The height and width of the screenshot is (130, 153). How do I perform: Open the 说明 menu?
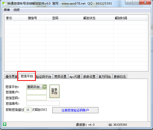pyautogui.click(x=16, y=10)
